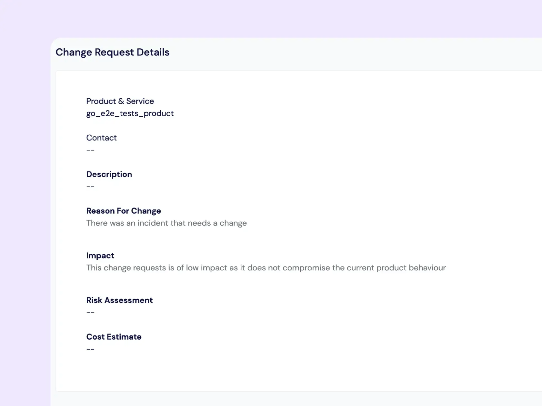Select the empty dashes under Cost Estimate

90,349
